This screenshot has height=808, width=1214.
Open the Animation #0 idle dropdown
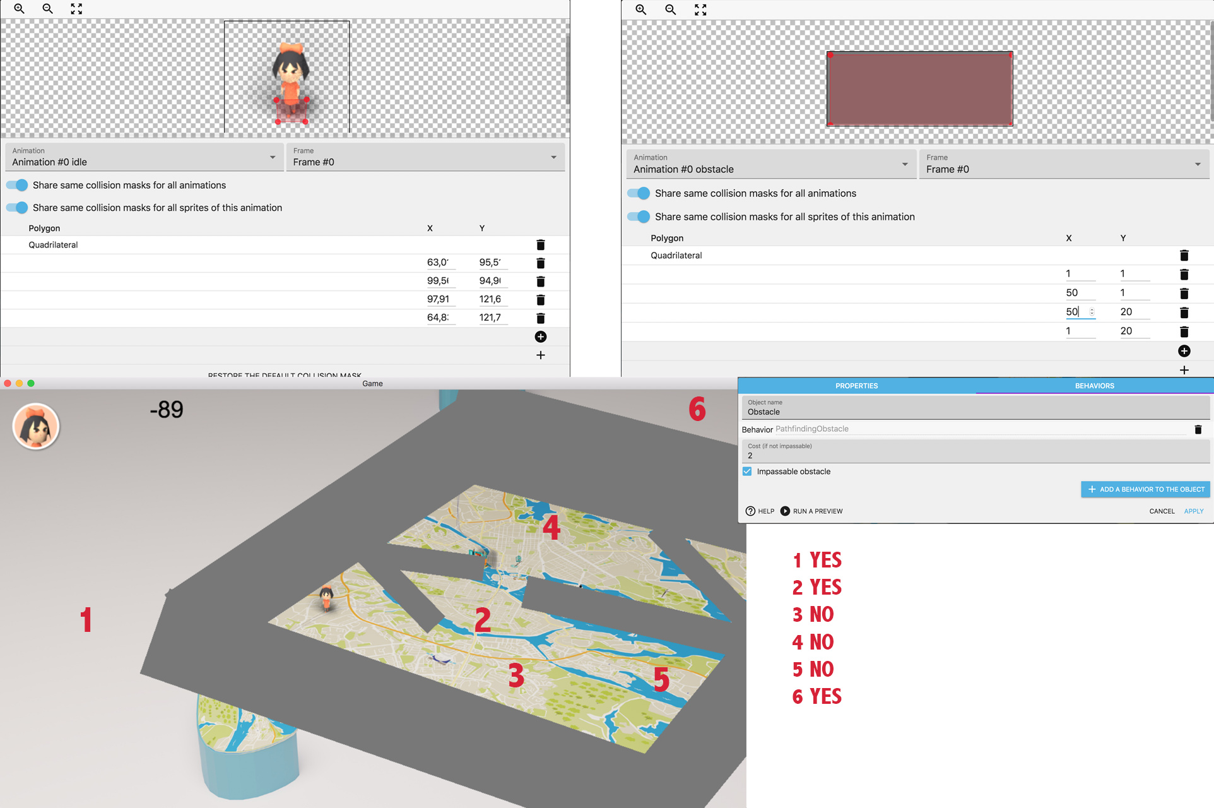coord(144,157)
